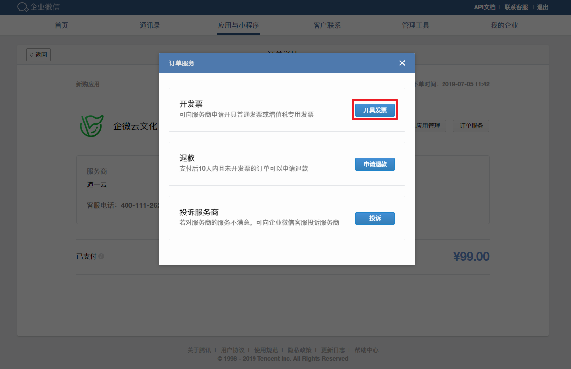Switch to the 我的企业 tab
Viewport: 571px width, 369px height.
point(505,26)
